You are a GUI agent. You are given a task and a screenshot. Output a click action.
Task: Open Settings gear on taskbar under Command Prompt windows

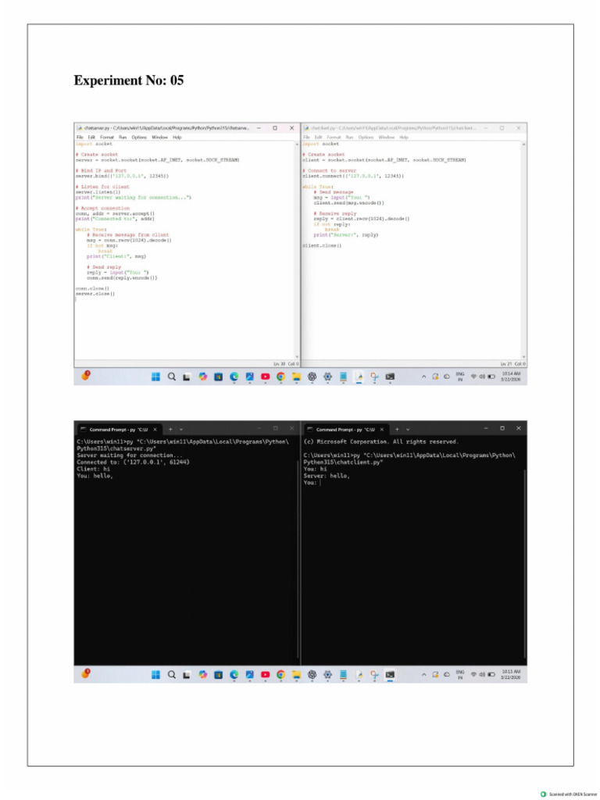click(327, 674)
